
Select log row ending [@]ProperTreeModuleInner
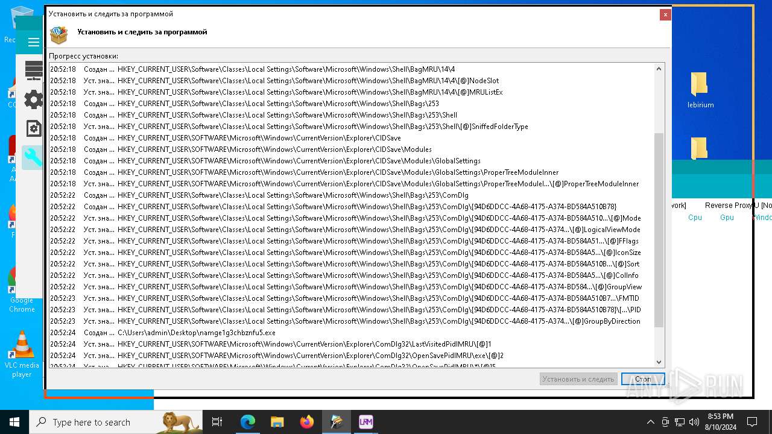pos(352,184)
